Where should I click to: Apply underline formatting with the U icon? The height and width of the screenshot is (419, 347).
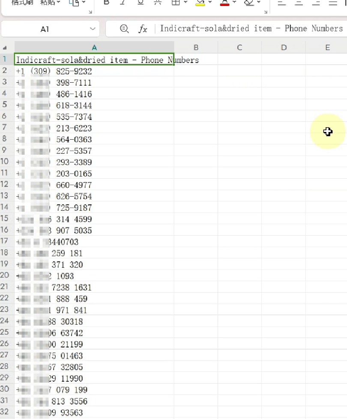[141, 3]
